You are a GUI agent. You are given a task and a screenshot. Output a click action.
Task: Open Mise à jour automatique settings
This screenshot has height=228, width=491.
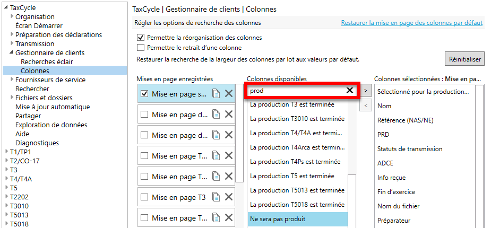tap(53, 107)
